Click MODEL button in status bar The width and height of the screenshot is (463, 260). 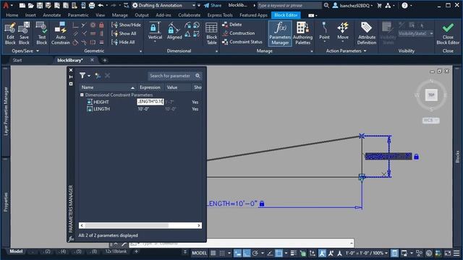[x=200, y=253]
